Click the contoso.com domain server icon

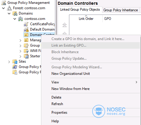(21, 19)
